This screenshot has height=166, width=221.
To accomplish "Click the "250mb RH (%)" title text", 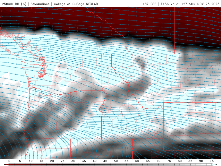I will point(14,4).
